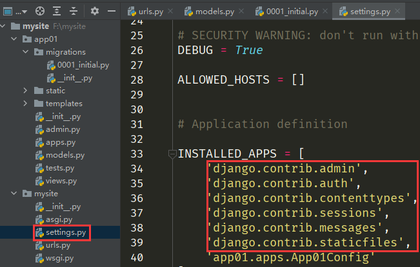Select views.py in the project tree
420x267 pixels.
[61, 181]
